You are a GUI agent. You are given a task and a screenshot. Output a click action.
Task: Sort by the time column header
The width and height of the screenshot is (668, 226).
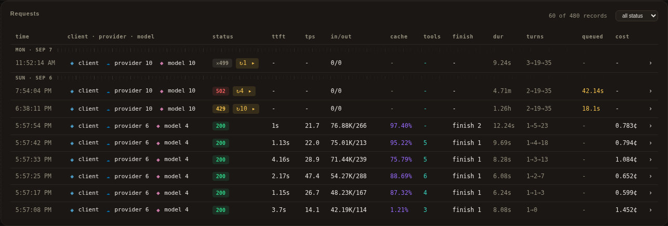click(22, 36)
